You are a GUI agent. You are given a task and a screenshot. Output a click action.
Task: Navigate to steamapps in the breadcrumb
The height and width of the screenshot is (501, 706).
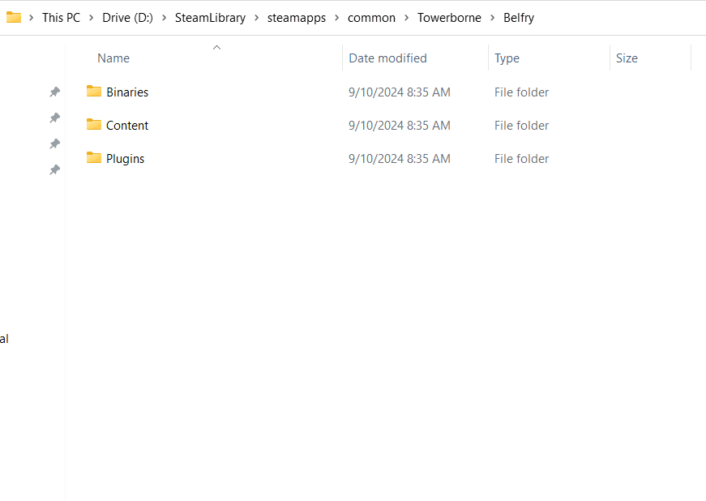[x=297, y=18]
